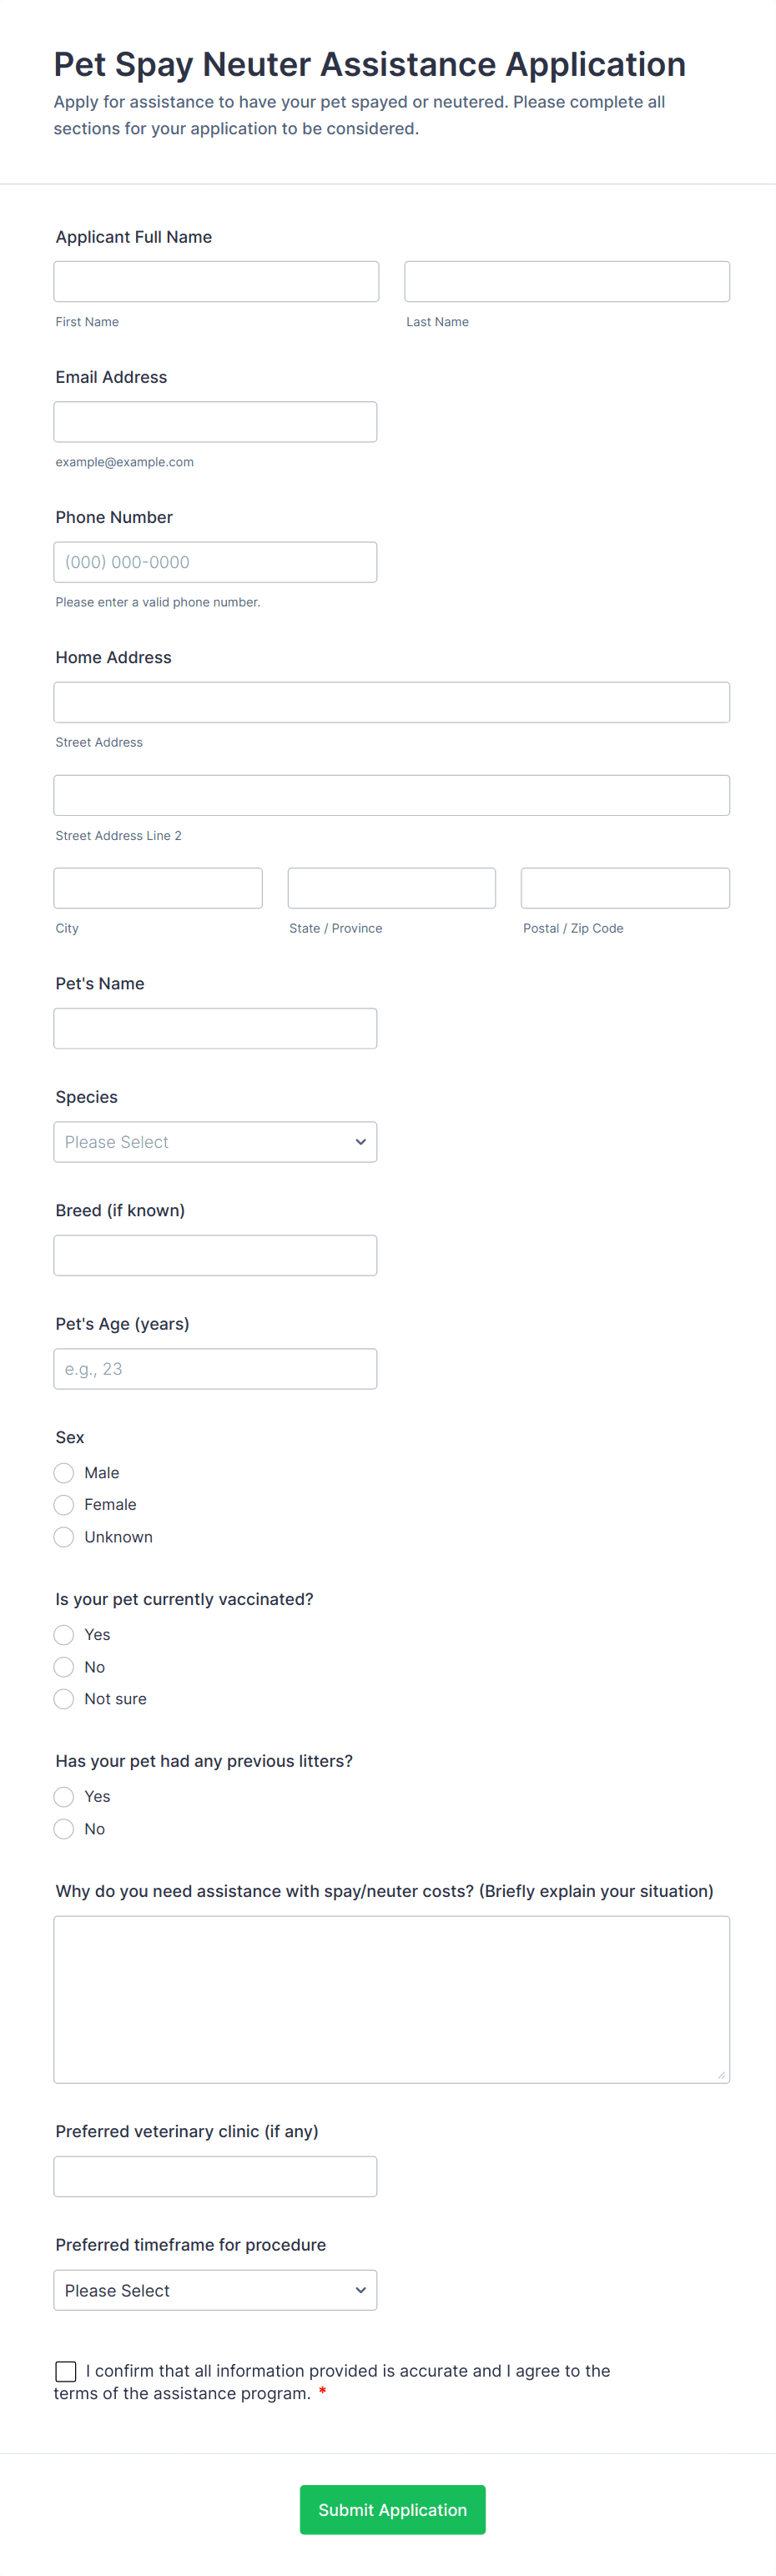Choose Female for pet sex

click(64, 1504)
